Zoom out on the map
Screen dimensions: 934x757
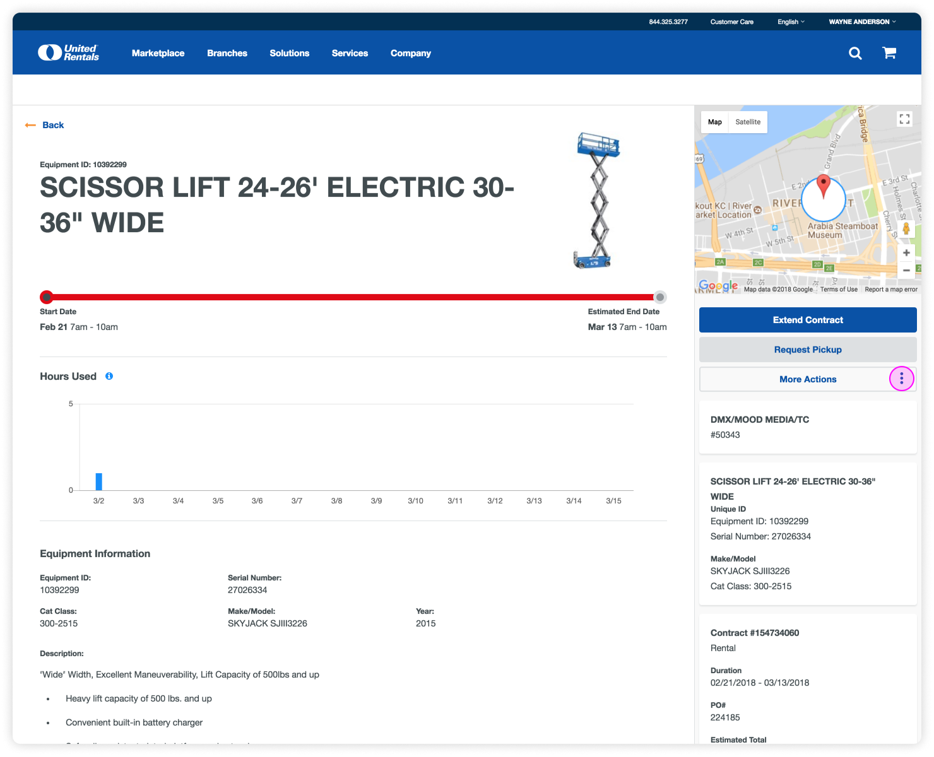coord(906,270)
